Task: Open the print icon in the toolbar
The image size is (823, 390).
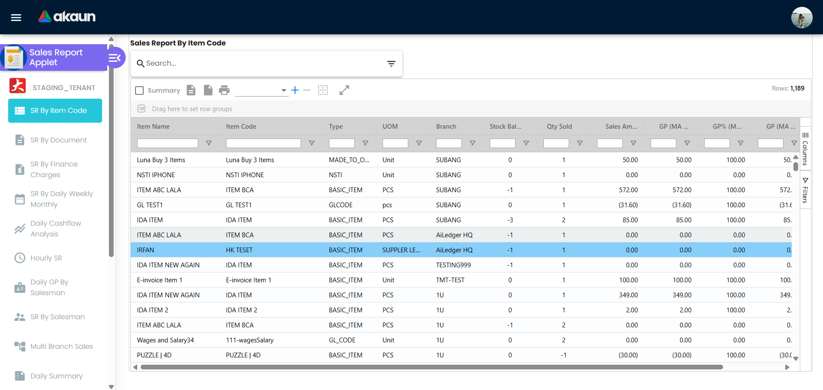Action: tap(224, 90)
